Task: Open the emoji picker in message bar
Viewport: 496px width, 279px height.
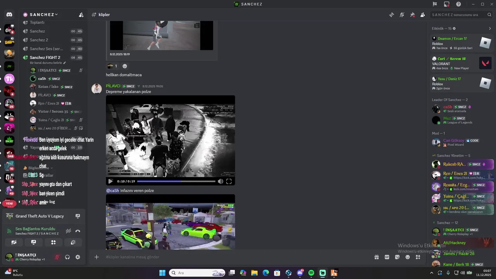Action: pyautogui.click(x=408, y=257)
